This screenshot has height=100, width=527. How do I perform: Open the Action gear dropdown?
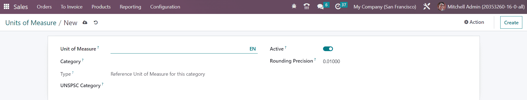coord(474,22)
